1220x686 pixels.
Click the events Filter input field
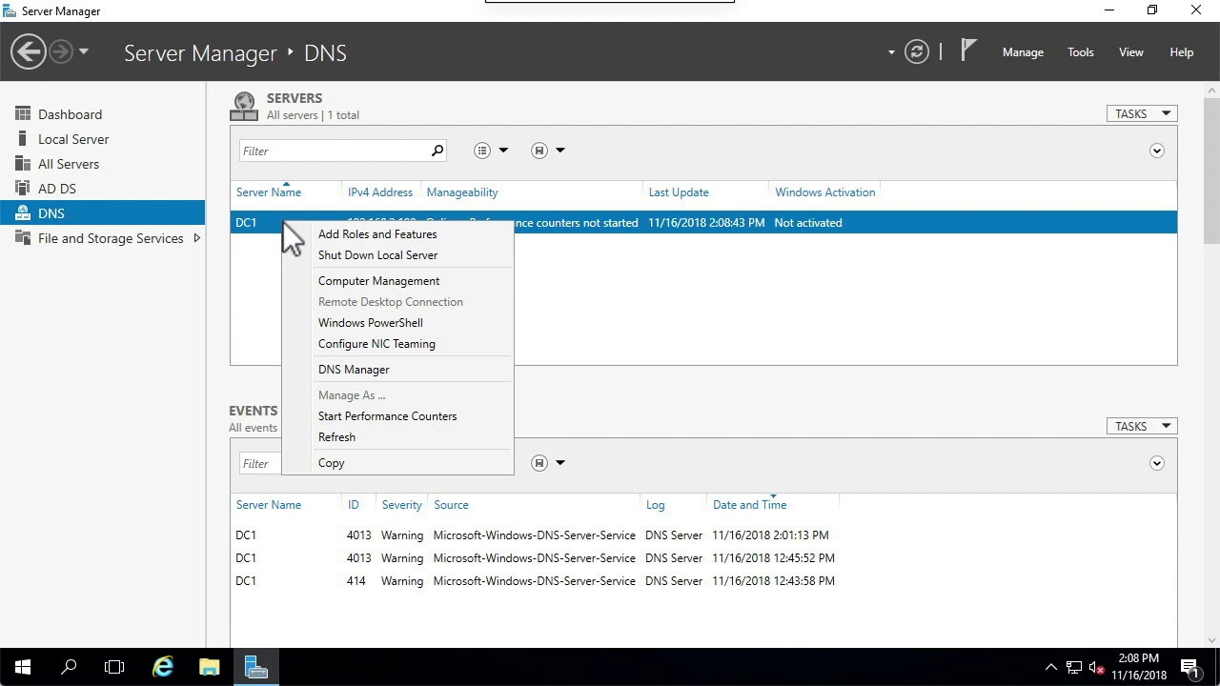pos(259,463)
